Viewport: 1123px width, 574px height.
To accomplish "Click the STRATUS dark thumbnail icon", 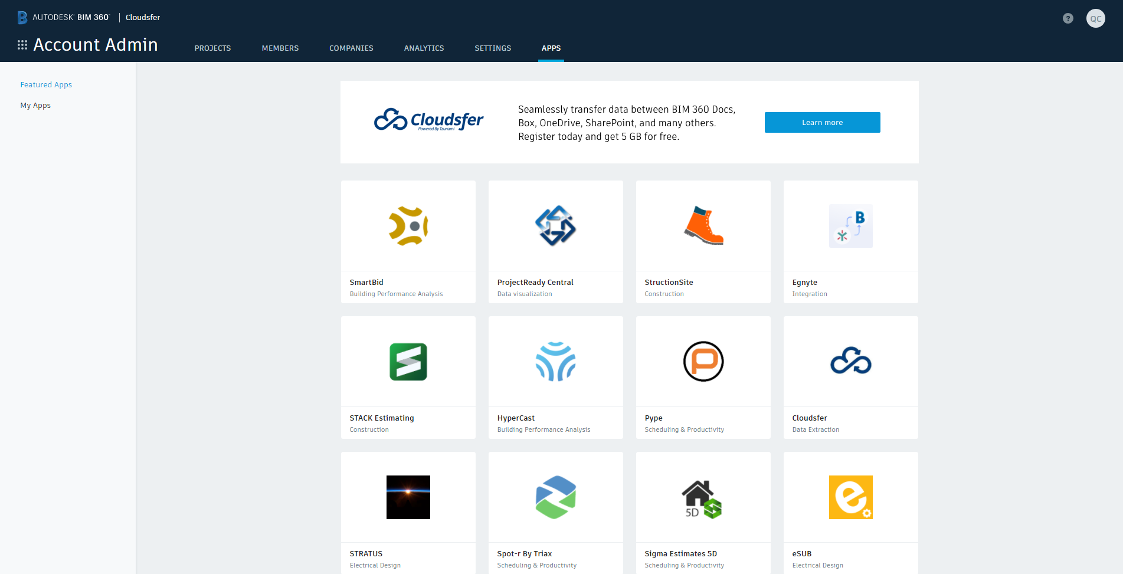I will 408,497.
